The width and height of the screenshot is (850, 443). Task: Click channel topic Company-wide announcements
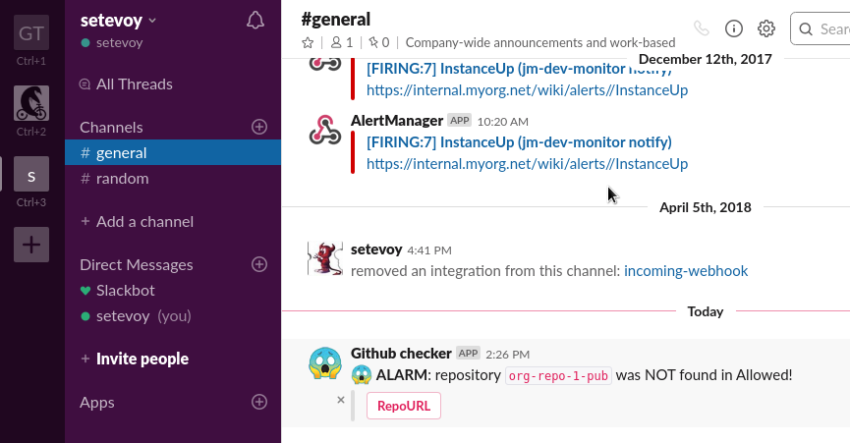(540, 43)
